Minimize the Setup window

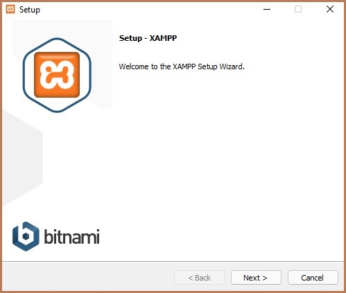tap(267, 9)
